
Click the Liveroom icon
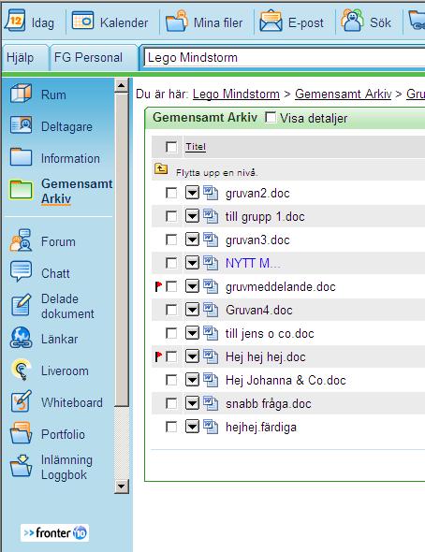[21, 370]
